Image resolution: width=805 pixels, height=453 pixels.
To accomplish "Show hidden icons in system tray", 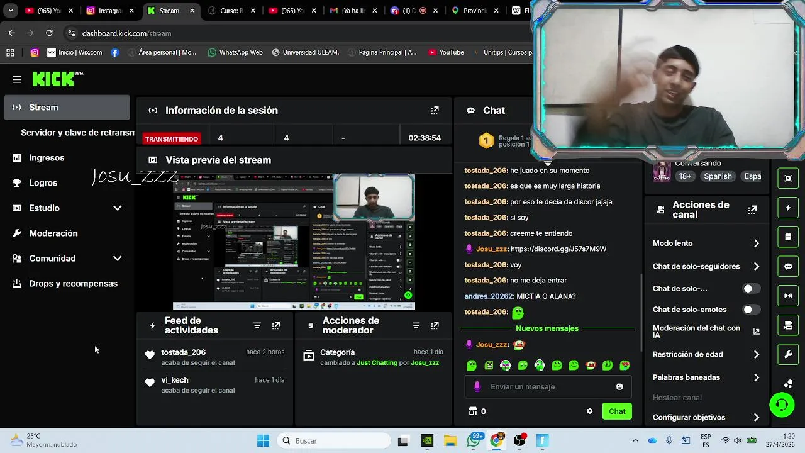I will point(635,440).
